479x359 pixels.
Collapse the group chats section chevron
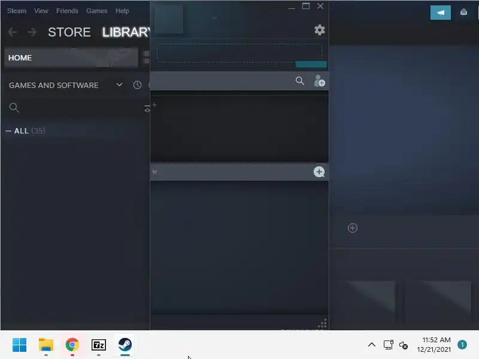tap(154, 172)
